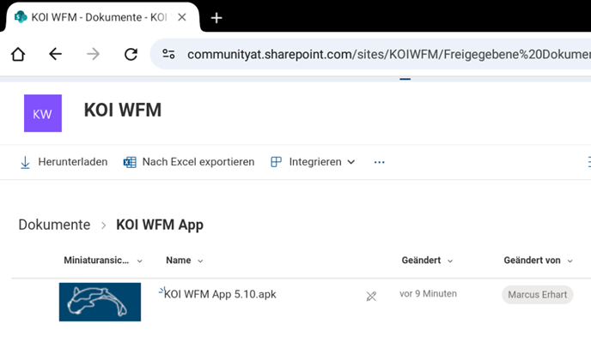
Task: Click Herunterladen download button
Action: [x=64, y=162]
